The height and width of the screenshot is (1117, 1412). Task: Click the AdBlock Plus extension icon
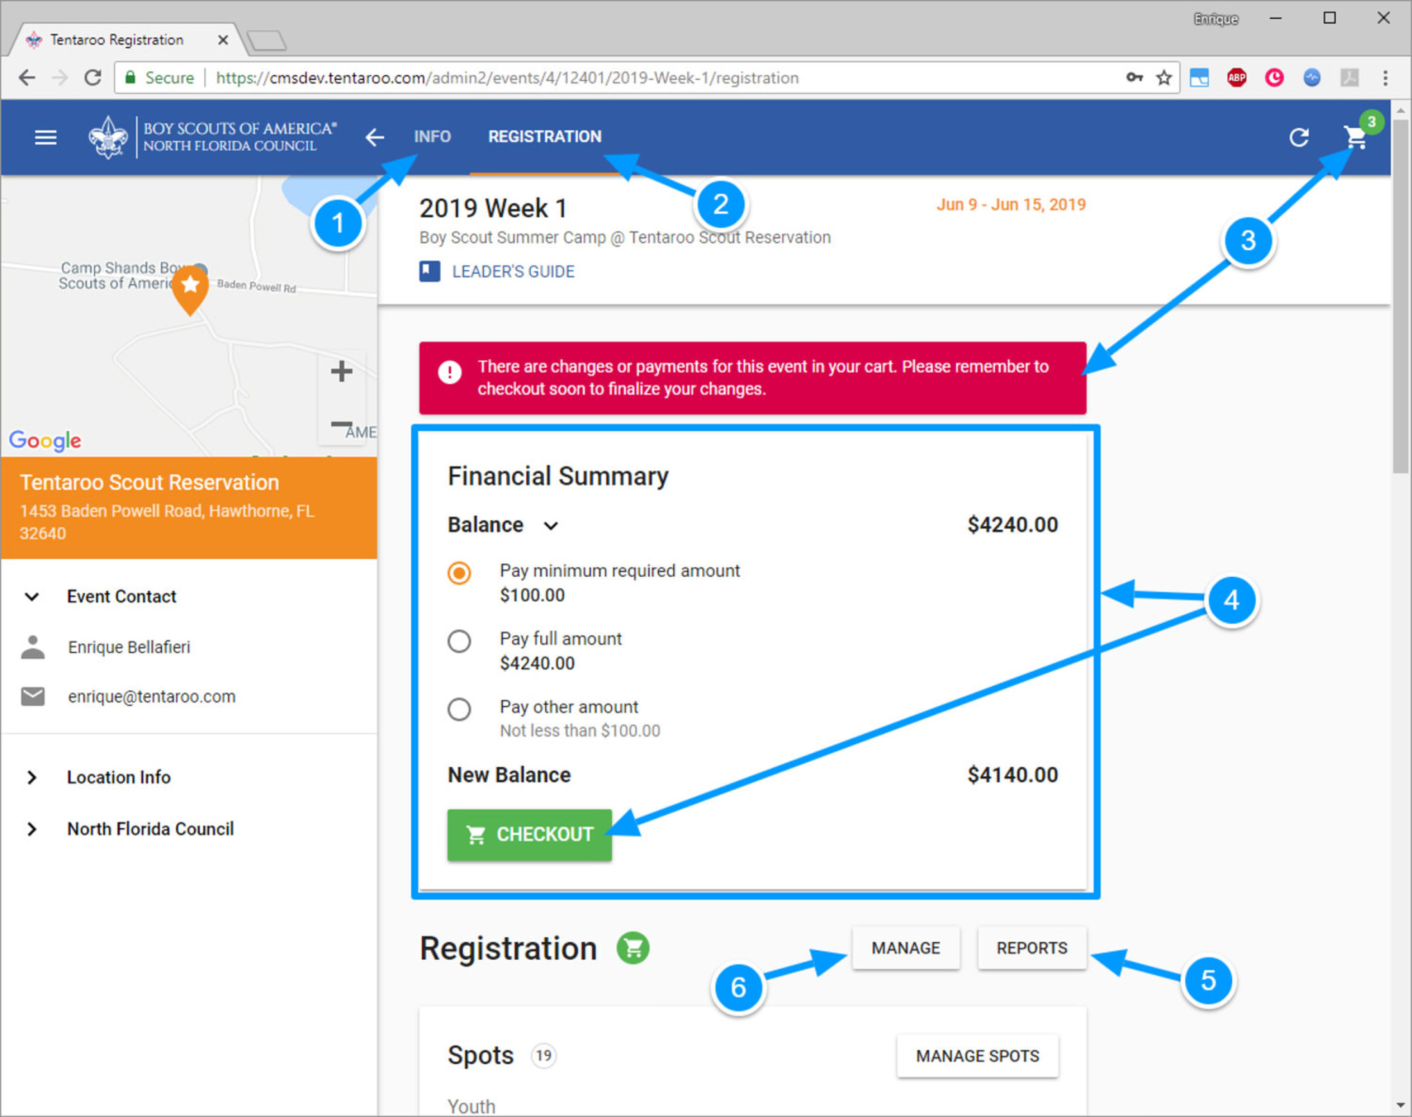tap(1236, 78)
